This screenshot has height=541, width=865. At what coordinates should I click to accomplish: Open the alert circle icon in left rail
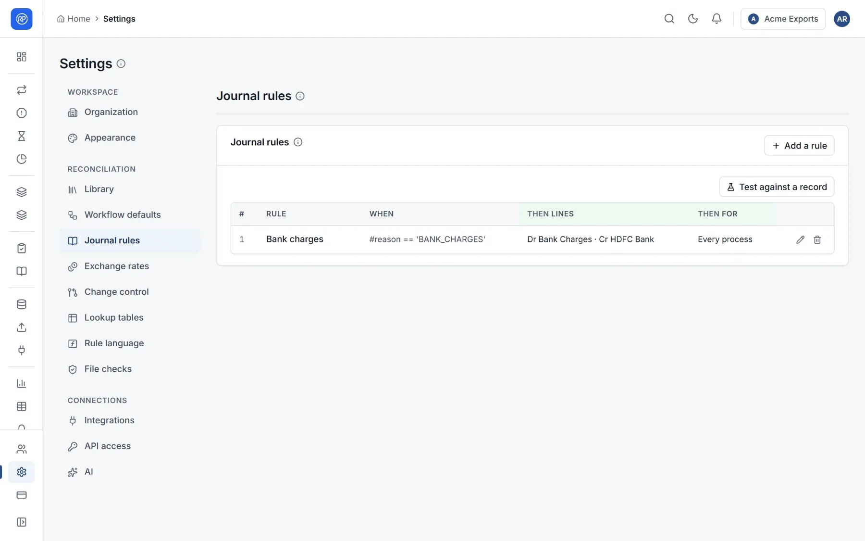click(x=22, y=113)
